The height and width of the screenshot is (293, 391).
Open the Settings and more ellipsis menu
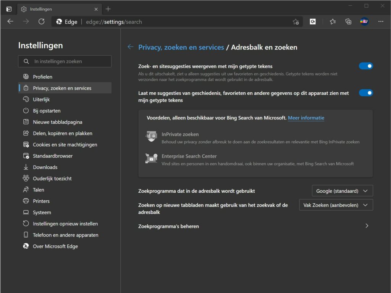[x=381, y=22]
